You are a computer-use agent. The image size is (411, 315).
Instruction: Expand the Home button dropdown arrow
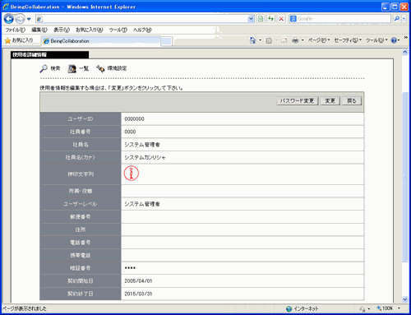pyautogui.click(x=260, y=40)
